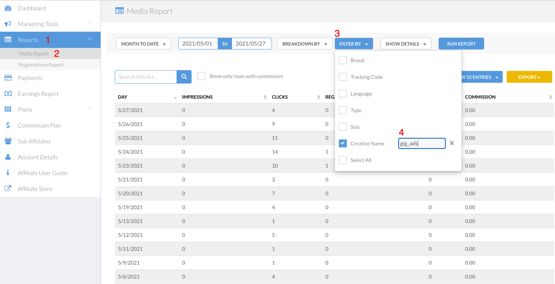Click the gig_ads filter text field
The image size is (555, 284).
coord(422,143)
